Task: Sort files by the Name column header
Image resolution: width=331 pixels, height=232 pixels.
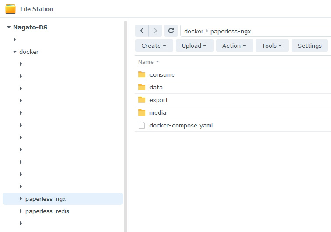Action: [x=146, y=62]
